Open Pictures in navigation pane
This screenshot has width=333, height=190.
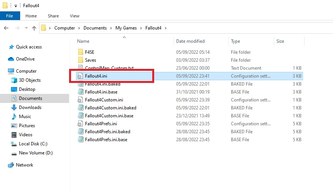(x=27, y=126)
